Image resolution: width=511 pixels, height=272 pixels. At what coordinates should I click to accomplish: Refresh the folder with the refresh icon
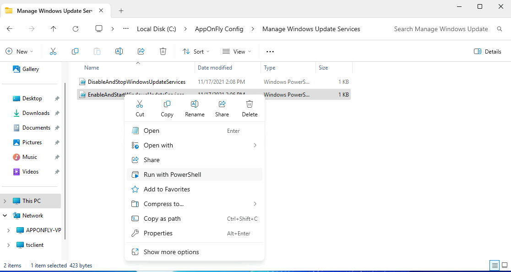75,29
